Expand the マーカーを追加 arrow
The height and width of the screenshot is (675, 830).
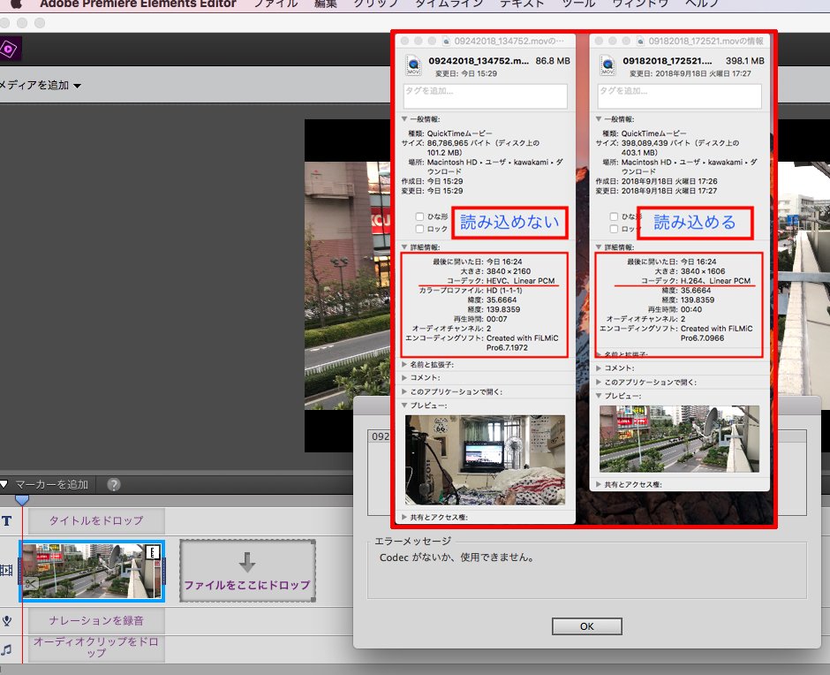(4, 484)
